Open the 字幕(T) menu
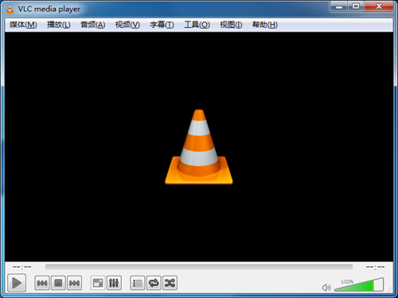Viewport: 398px width, 298px height. click(x=162, y=25)
